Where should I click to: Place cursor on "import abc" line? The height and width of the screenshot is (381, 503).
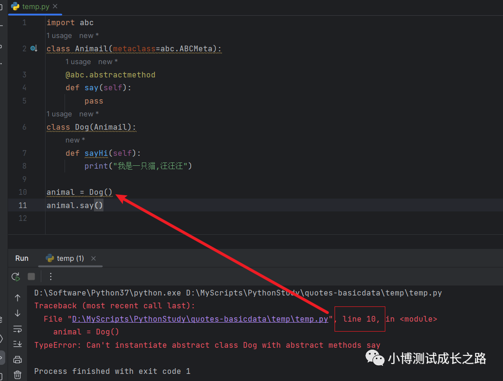70,22
